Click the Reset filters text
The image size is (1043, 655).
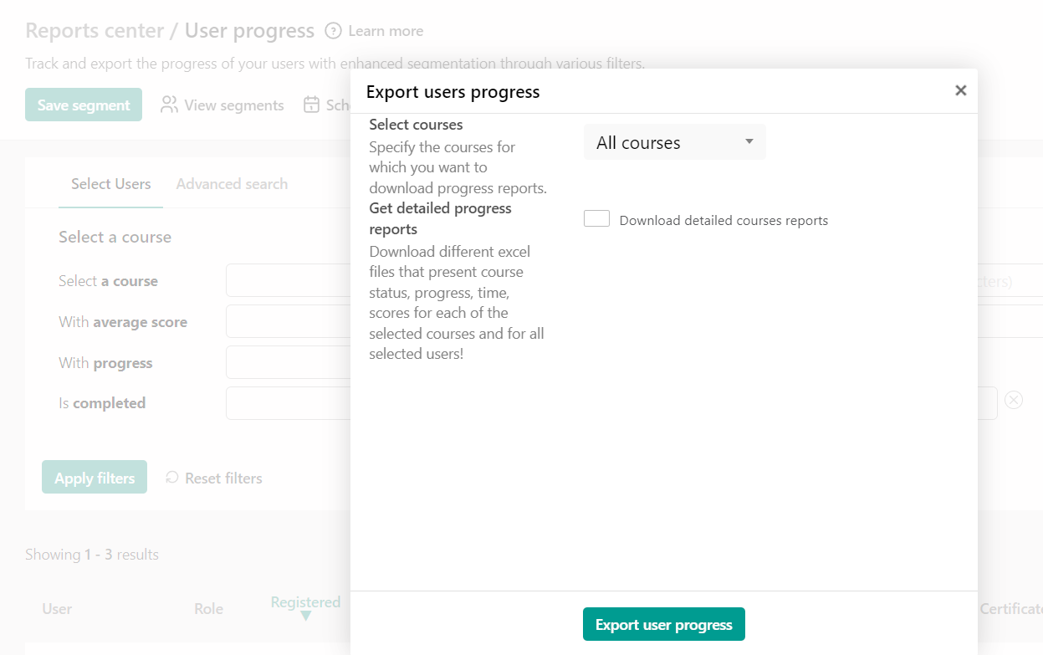tap(223, 478)
